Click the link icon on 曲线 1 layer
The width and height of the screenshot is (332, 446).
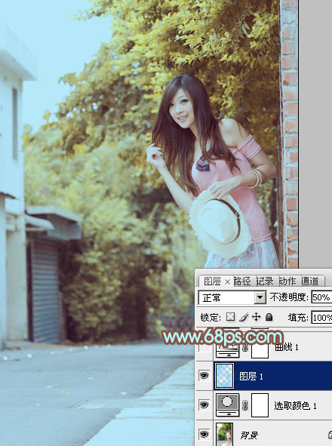tap(244, 348)
